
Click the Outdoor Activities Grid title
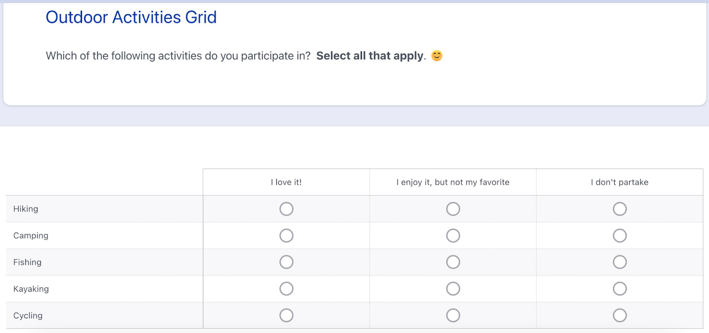[131, 17]
